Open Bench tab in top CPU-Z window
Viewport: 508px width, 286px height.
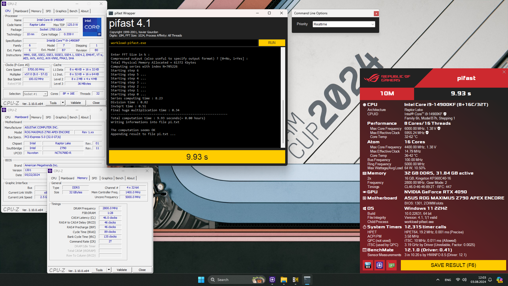73,11
